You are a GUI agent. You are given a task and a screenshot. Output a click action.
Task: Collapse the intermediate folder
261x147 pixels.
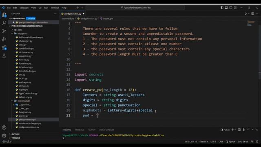pos(12,101)
